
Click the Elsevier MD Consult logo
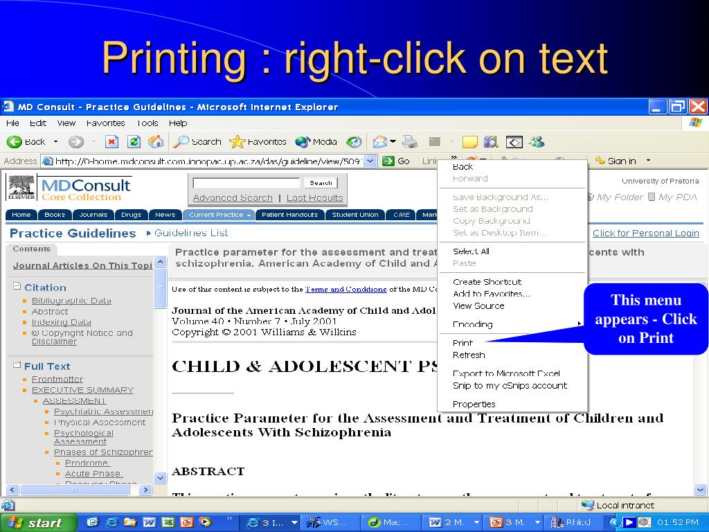click(x=69, y=188)
